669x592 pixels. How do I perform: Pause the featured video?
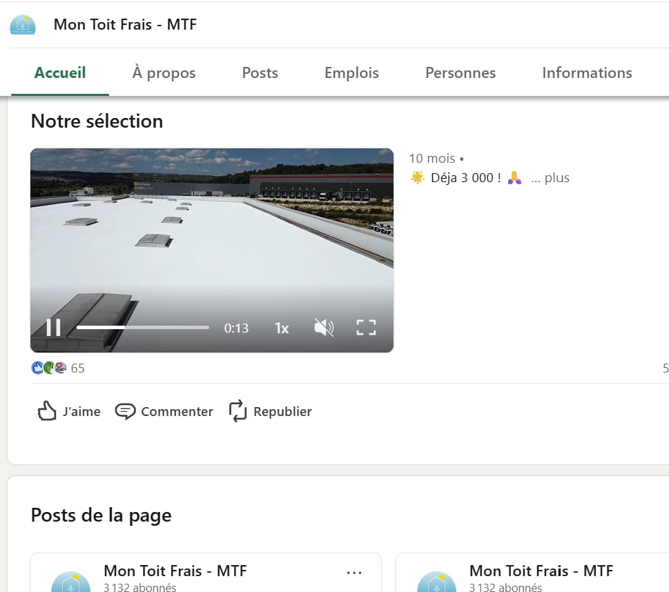tap(54, 328)
